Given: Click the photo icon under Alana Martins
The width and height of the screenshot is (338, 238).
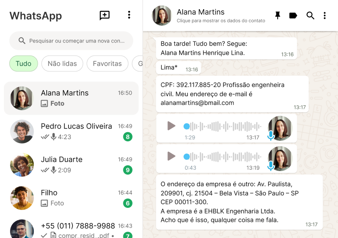Looking at the screenshot, I should click(44, 104).
